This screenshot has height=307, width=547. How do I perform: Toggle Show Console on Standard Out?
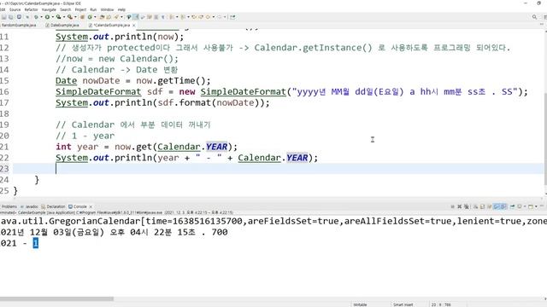pyautogui.click(x=497, y=206)
